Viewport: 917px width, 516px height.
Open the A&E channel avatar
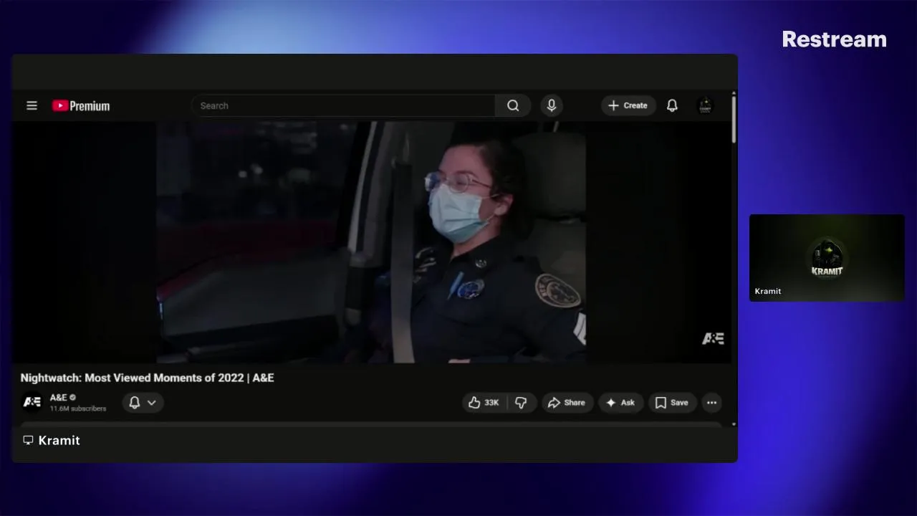click(x=32, y=402)
